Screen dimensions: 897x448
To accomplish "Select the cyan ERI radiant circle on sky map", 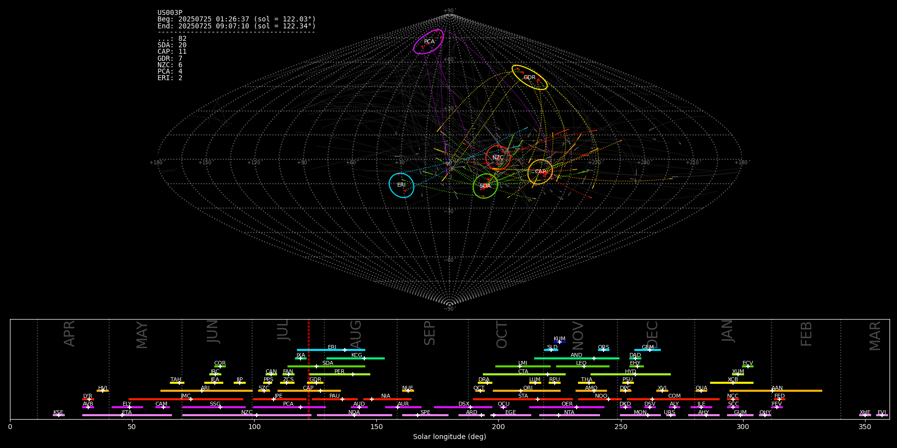I will pos(402,185).
